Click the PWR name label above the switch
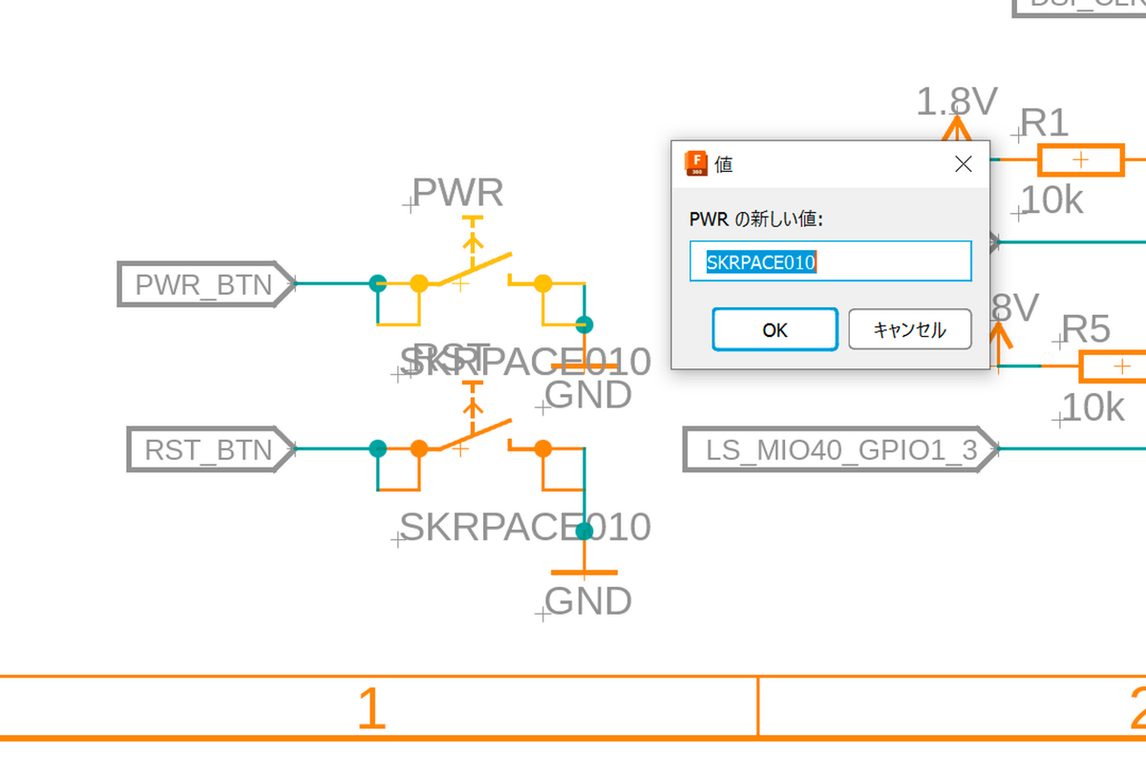Viewport: 1146px width, 775px height. 458,193
